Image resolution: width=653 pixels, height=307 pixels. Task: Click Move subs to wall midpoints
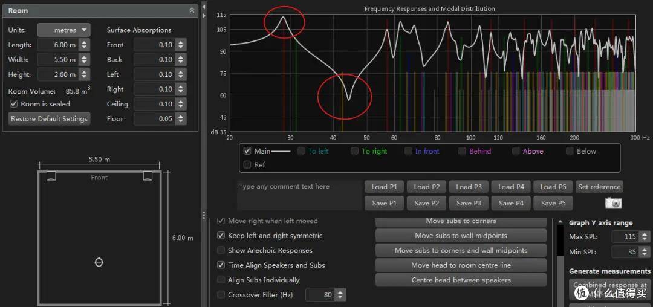click(461, 236)
